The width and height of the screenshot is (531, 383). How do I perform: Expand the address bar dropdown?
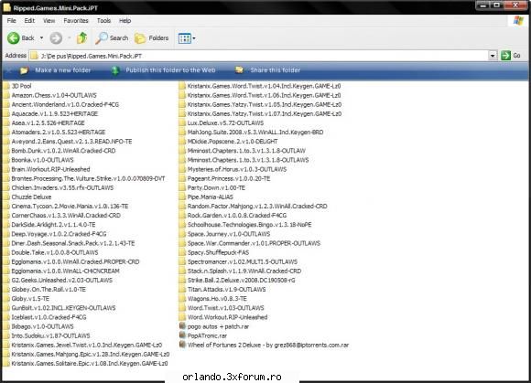click(493, 56)
